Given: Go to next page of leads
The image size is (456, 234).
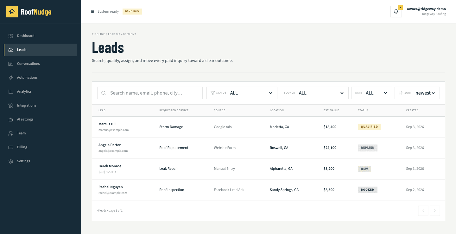Looking at the screenshot, I should point(435,211).
